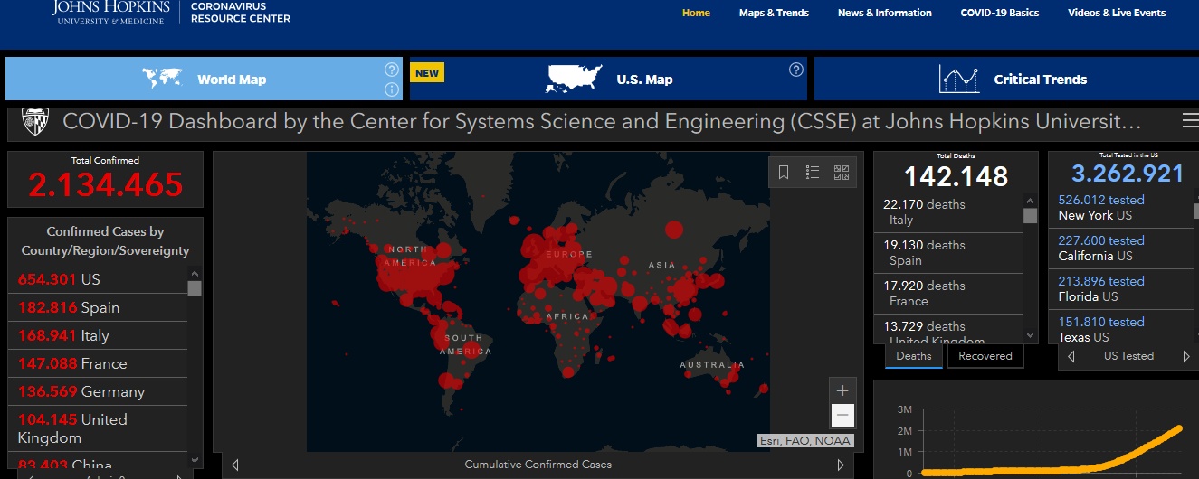Select the U.S. Map tab
This screenshot has height=479, width=1199.
[608, 79]
